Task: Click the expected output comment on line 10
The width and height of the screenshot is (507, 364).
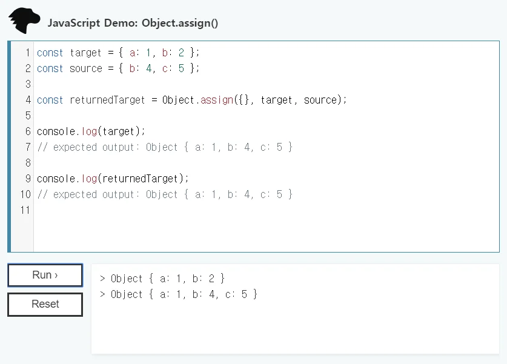Action: click(164, 194)
